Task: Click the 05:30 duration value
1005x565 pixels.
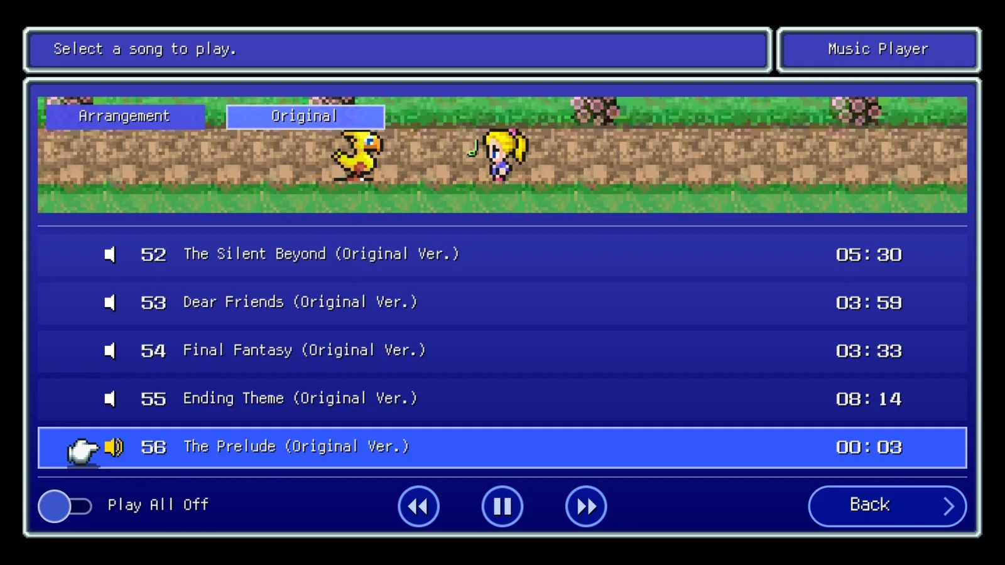Action: (869, 254)
